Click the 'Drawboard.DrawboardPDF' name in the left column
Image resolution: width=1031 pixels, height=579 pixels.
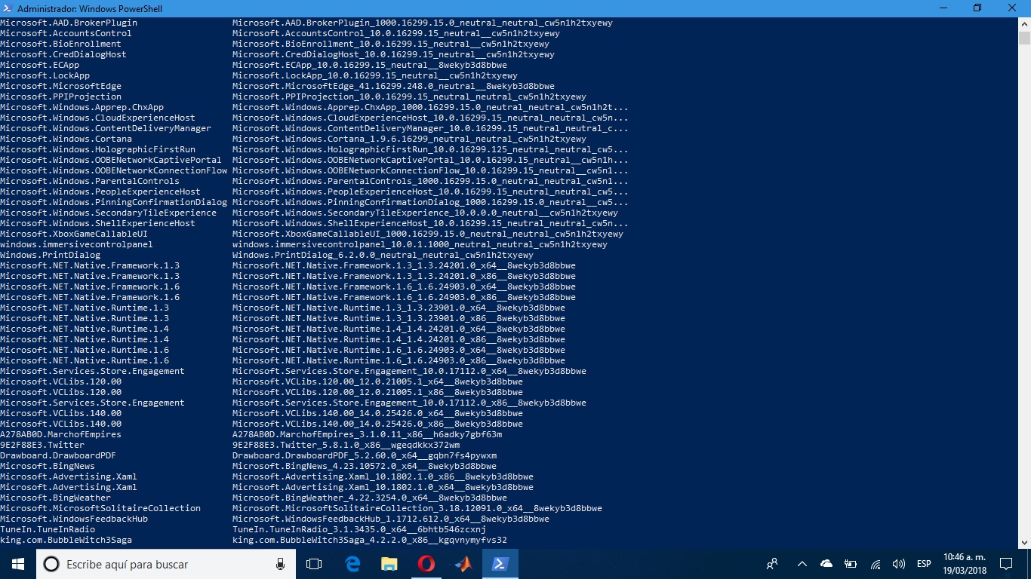coord(58,455)
